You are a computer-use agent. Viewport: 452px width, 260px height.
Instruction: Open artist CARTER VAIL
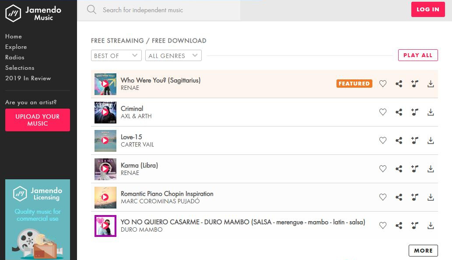click(137, 144)
